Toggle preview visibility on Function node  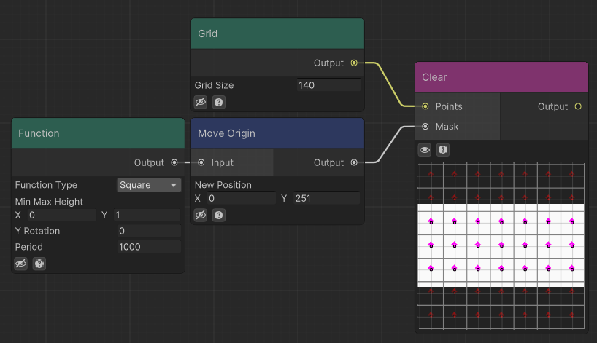coord(21,264)
